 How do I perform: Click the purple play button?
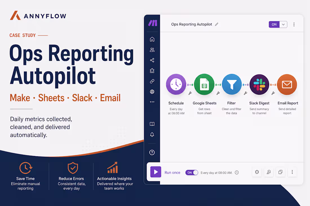pos(156,172)
